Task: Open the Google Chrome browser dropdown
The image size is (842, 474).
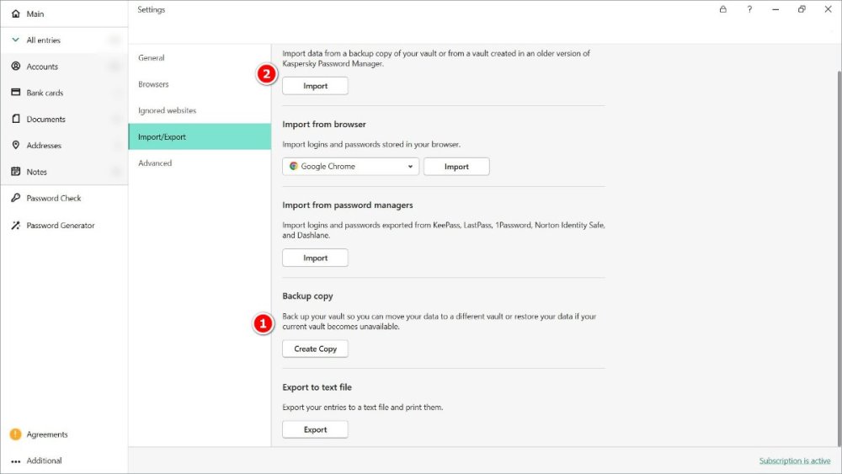Action: pos(350,167)
